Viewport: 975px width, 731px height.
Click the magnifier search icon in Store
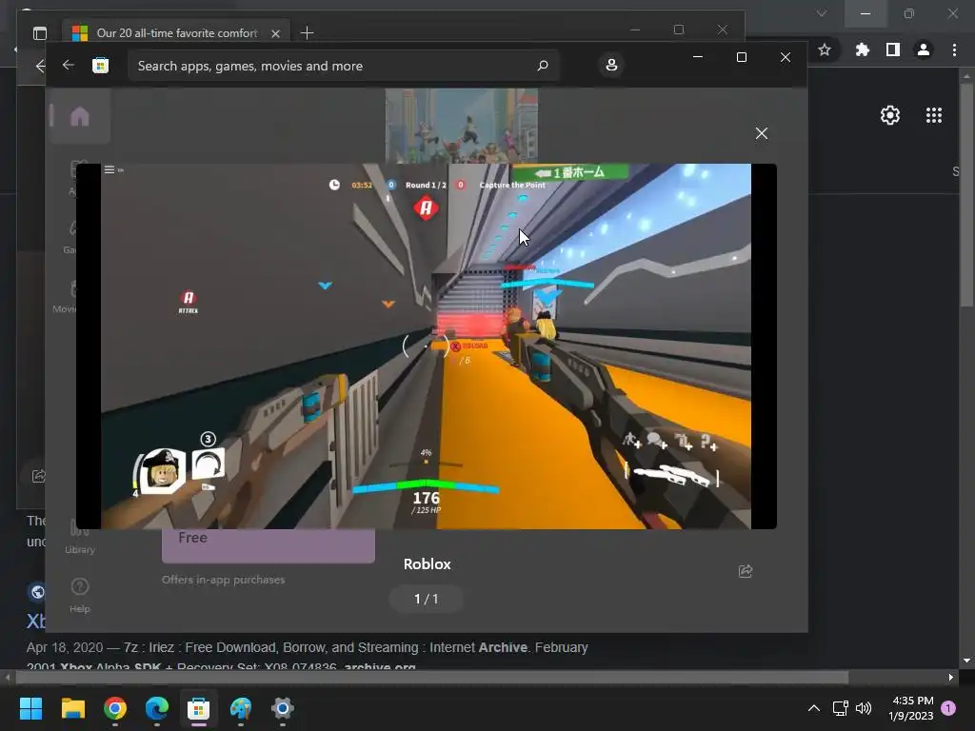pos(542,66)
